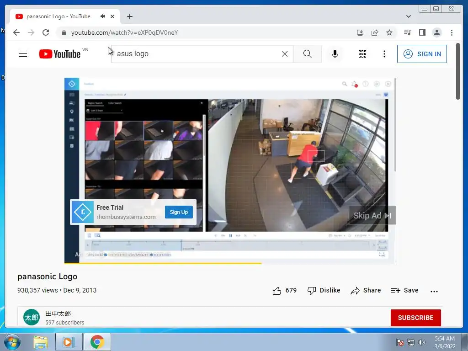Go back with the browser back arrow
This screenshot has width=468, height=351.
16,32
